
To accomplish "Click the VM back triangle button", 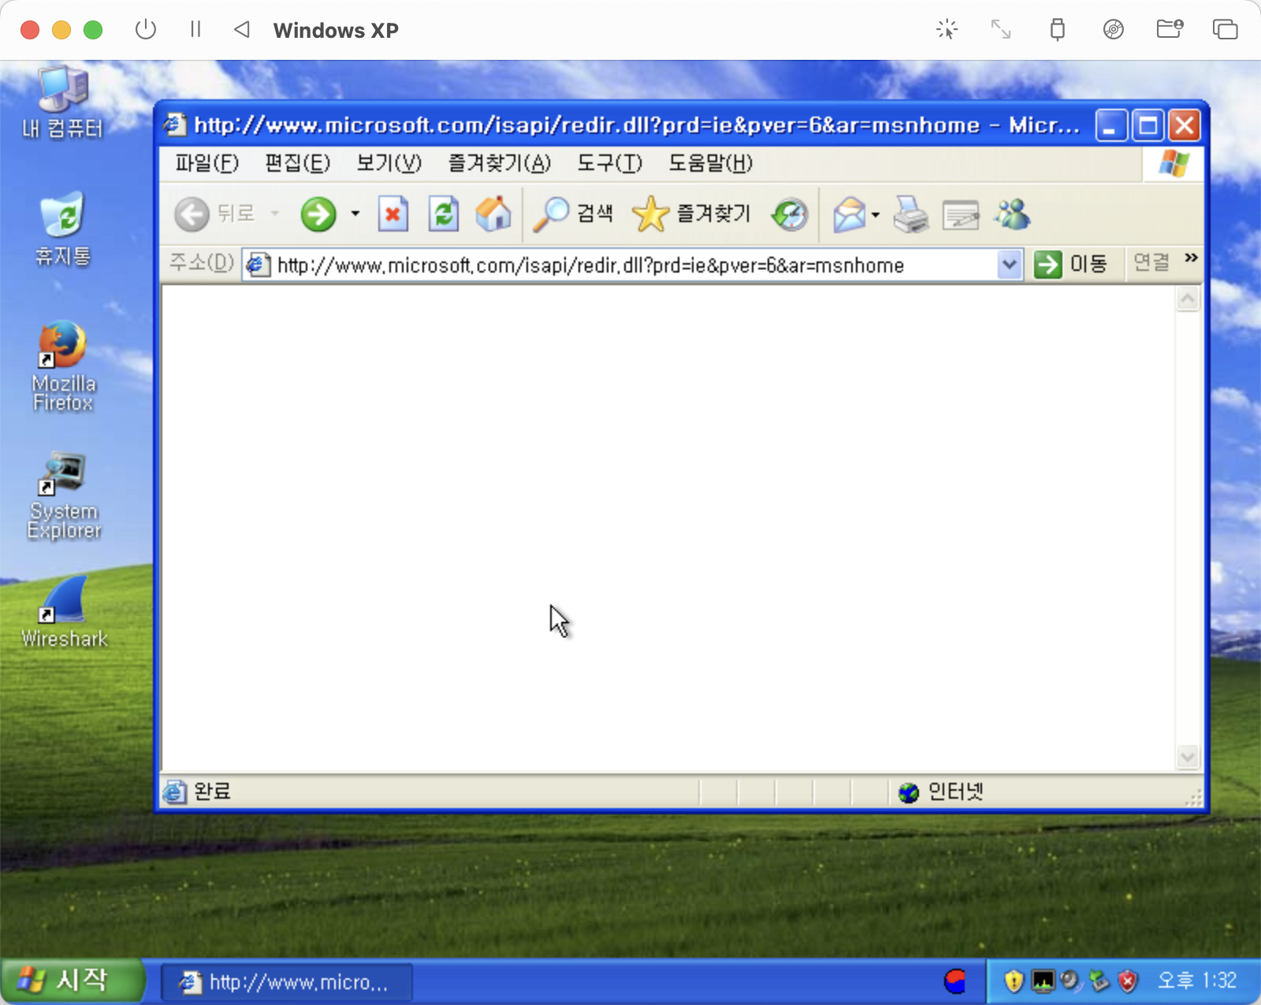I will click(x=242, y=30).
